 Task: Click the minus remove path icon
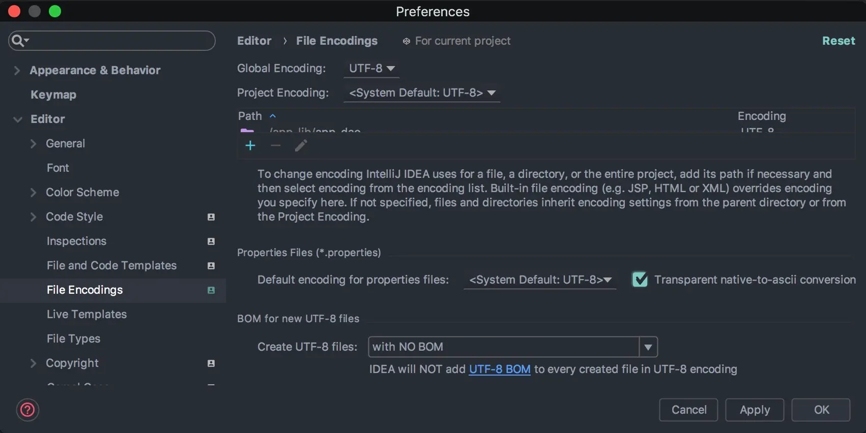pyautogui.click(x=276, y=146)
